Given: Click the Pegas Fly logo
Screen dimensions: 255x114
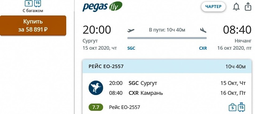Looking at the screenshot, I should [102, 6].
